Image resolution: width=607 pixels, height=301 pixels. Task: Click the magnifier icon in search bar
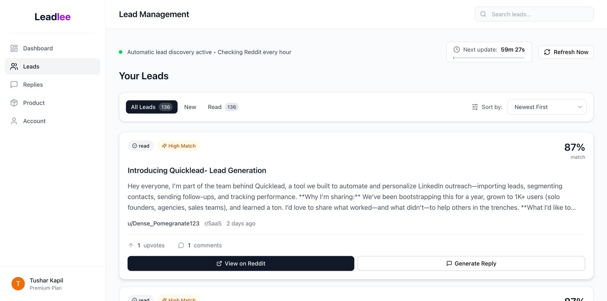click(x=483, y=14)
